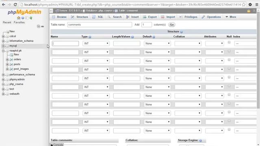
Task: Click the help icon beside Default header
Action: coord(154,37)
